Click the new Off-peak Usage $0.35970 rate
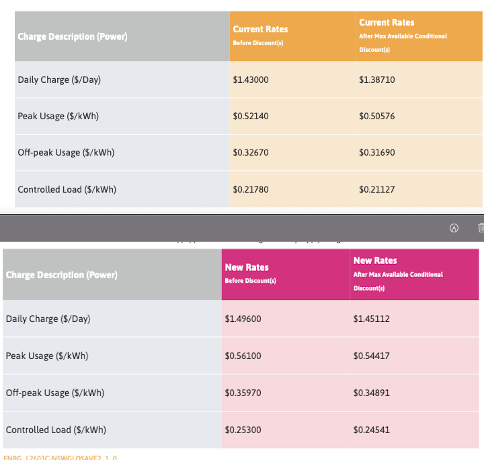484x460 pixels. click(x=243, y=393)
